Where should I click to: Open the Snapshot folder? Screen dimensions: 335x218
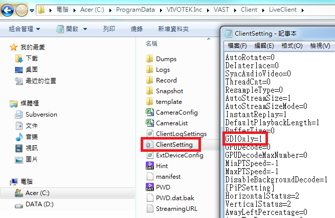(169, 91)
